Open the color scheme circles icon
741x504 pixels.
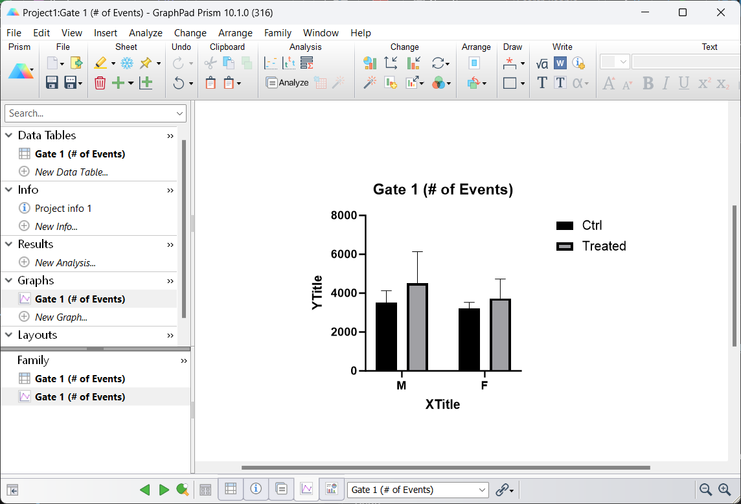tap(439, 83)
